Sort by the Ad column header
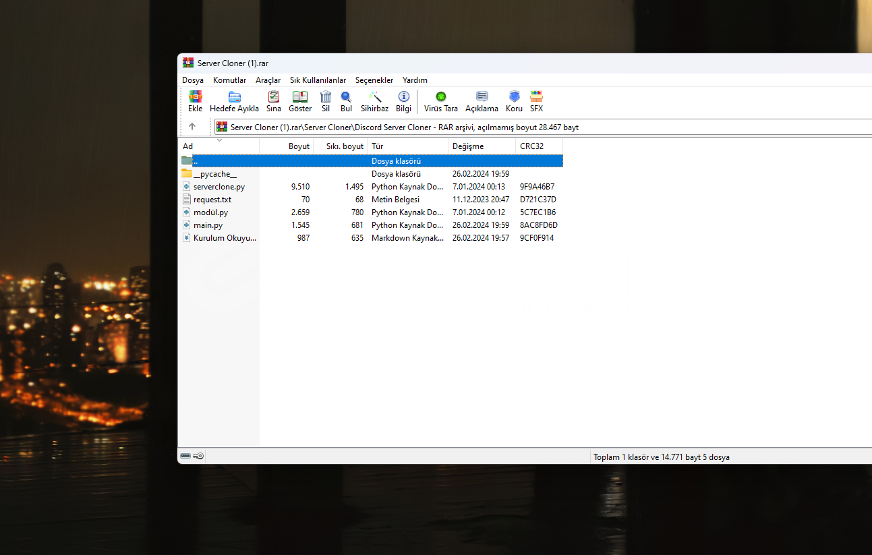872x555 pixels. click(x=219, y=146)
